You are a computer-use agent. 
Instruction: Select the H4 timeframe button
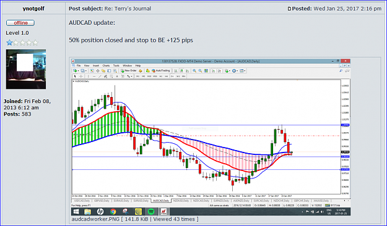pos(167,77)
